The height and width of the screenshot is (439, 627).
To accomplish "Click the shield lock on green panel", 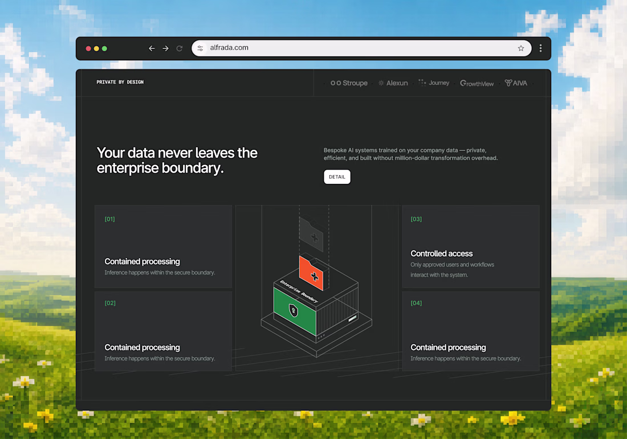I will [294, 310].
